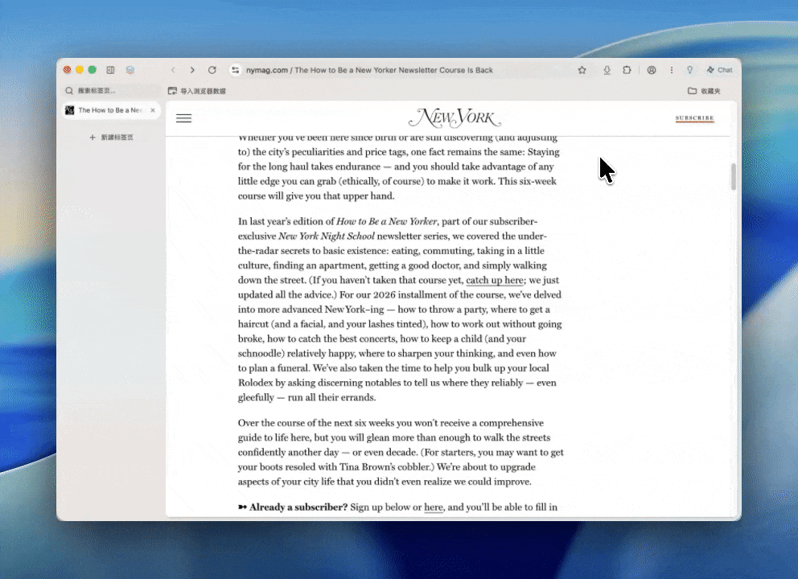Open the workspace icon beside sidebar toggle
798x579 pixels.
(130, 70)
